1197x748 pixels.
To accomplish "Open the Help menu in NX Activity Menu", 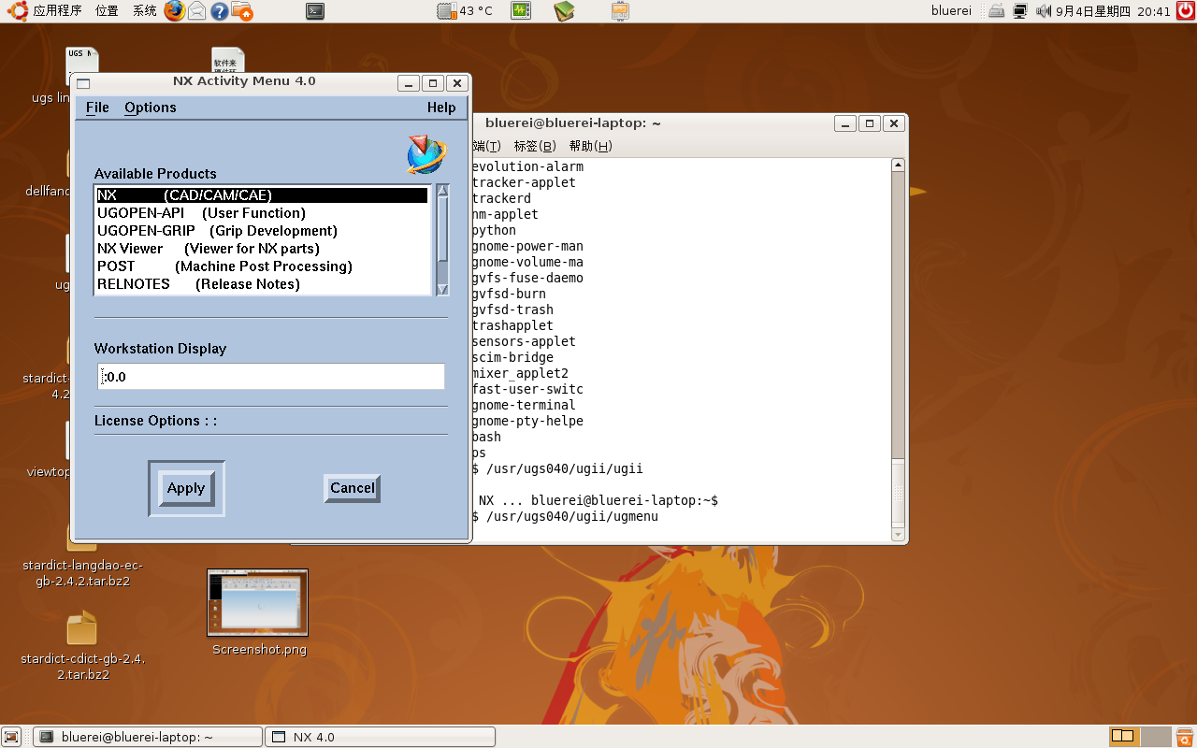I will pos(441,108).
